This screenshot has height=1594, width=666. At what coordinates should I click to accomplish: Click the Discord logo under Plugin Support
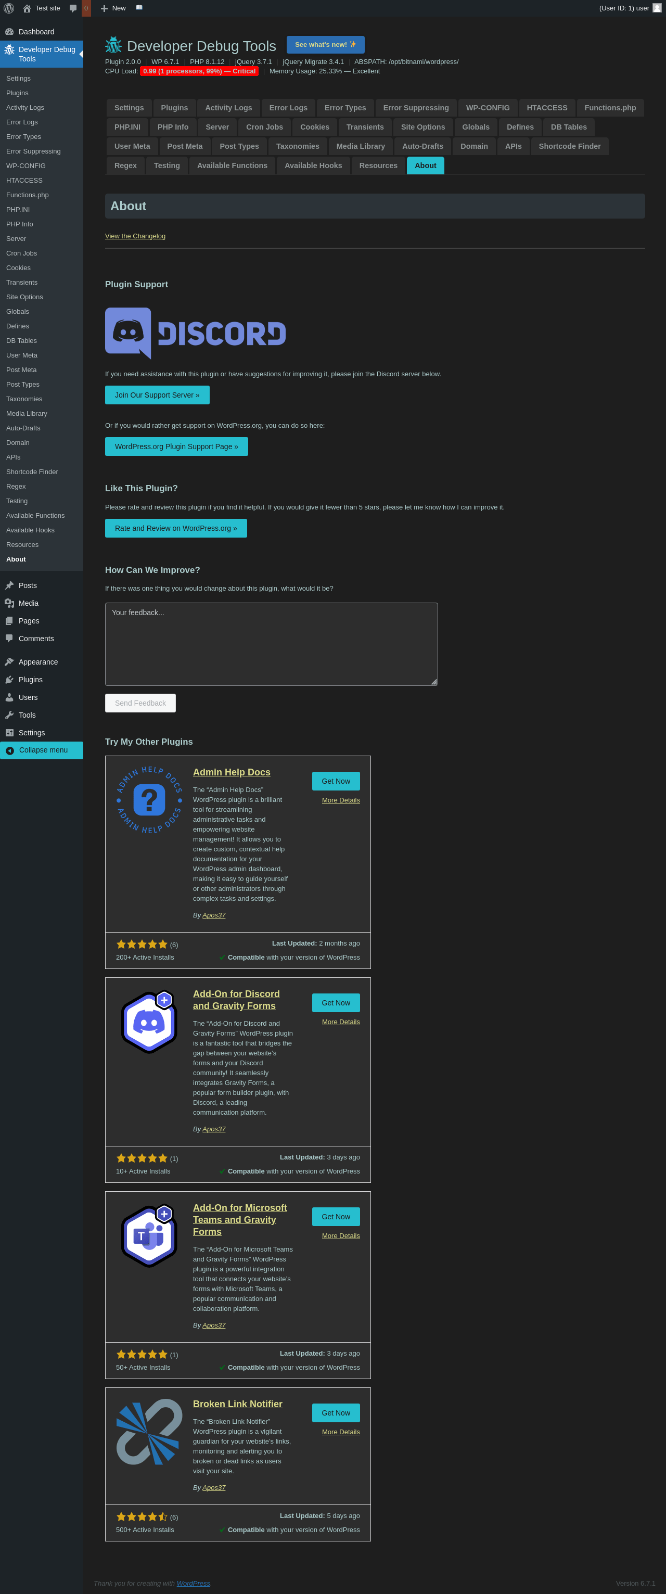click(x=196, y=333)
